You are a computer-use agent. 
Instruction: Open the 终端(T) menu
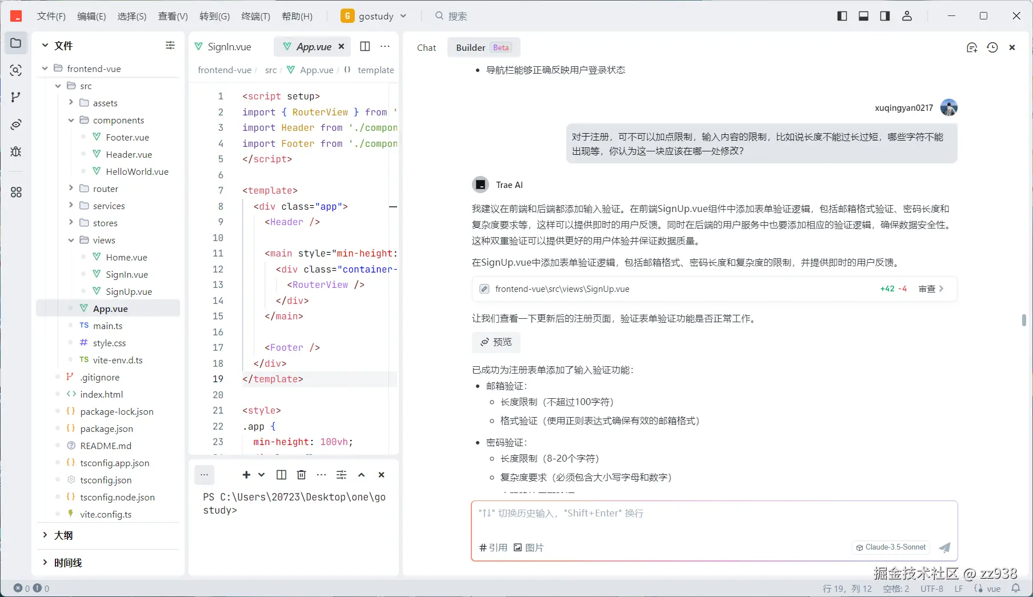point(255,16)
